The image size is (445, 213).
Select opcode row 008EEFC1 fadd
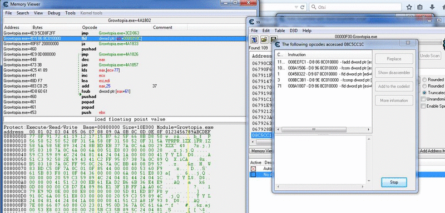tap(323, 62)
